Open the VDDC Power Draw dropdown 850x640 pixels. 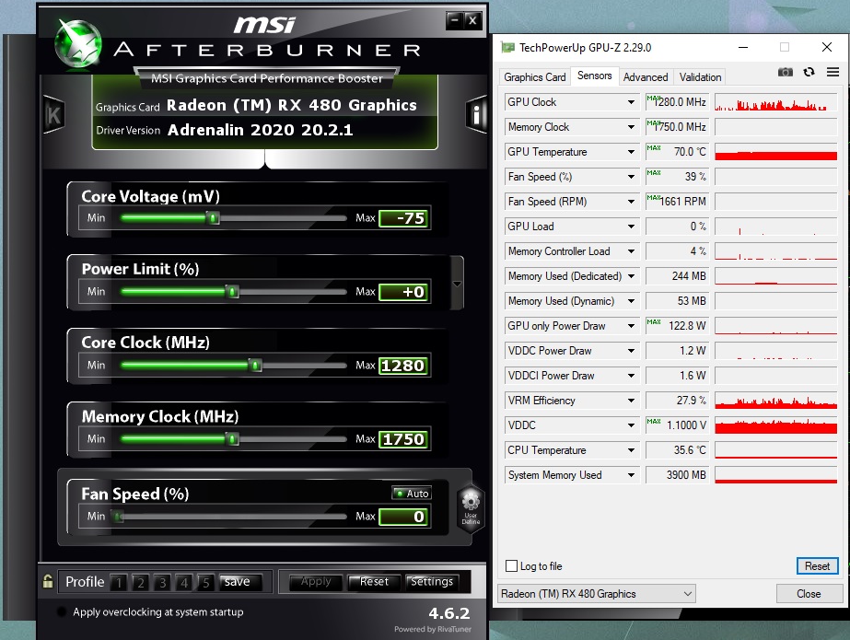631,351
